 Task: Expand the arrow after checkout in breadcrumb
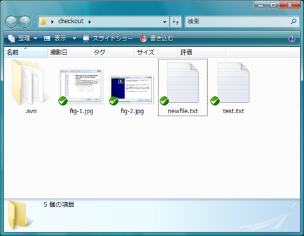[89, 22]
